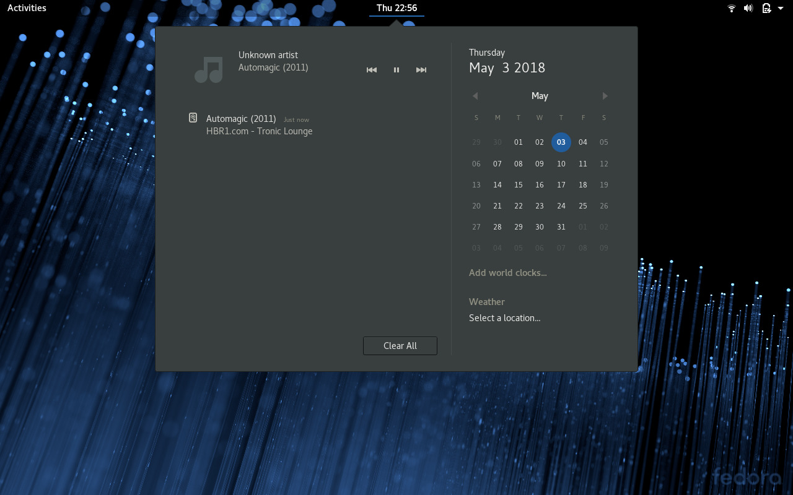Open the Activities overview

pos(26,7)
